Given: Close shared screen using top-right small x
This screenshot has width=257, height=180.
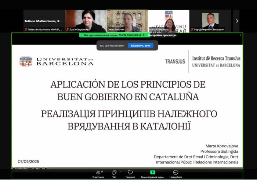Looking at the screenshot, I should 241,35.
